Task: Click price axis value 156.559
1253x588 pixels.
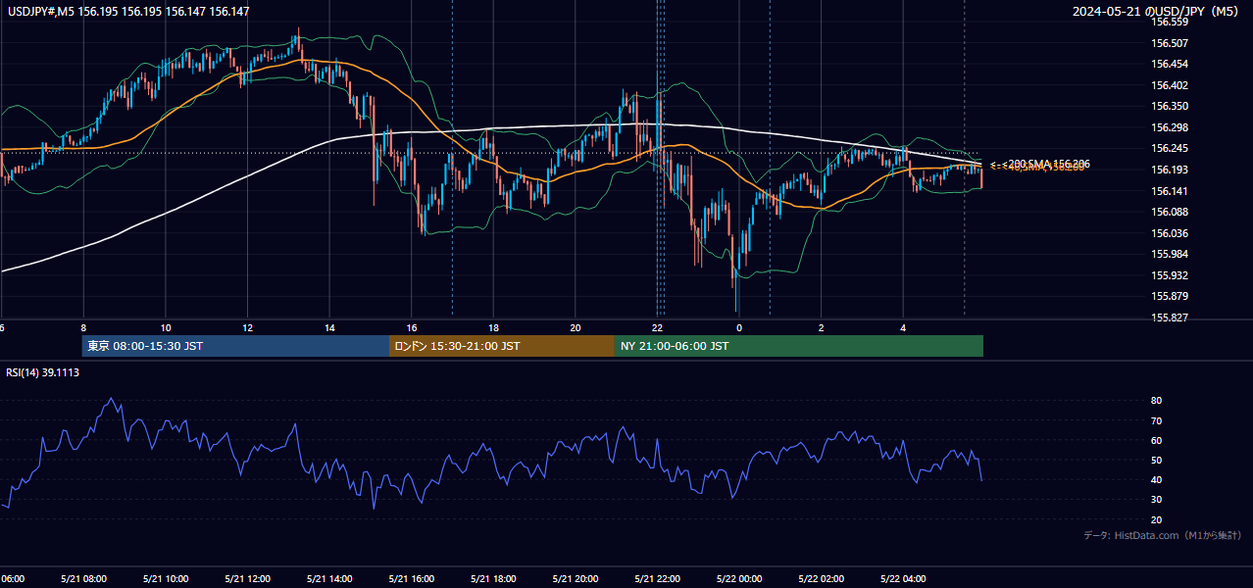Action: pyautogui.click(x=1171, y=22)
